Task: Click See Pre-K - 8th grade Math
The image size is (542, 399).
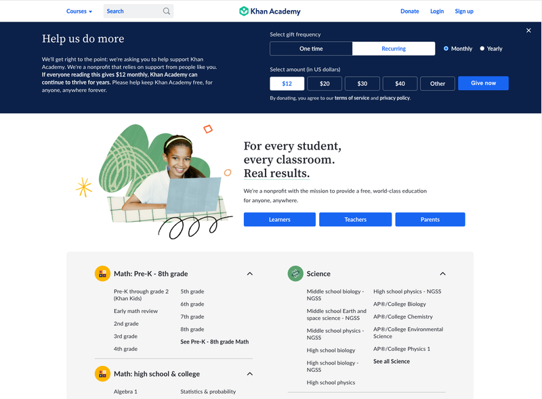Action: point(214,342)
